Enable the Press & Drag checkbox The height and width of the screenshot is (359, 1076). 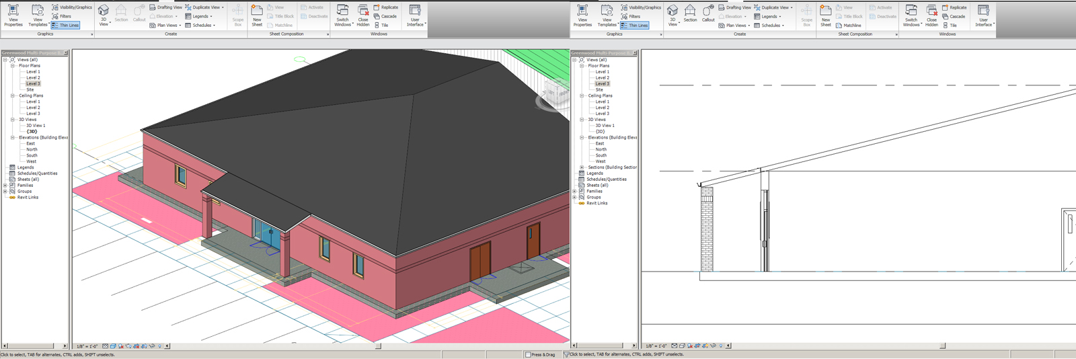528,354
